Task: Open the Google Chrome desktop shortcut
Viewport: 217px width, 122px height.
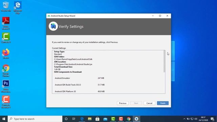Action: (x=6, y=70)
